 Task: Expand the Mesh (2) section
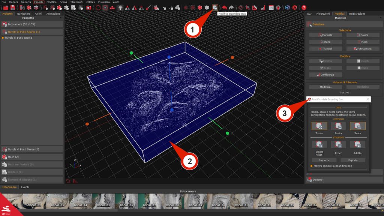click(x=32, y=157)
